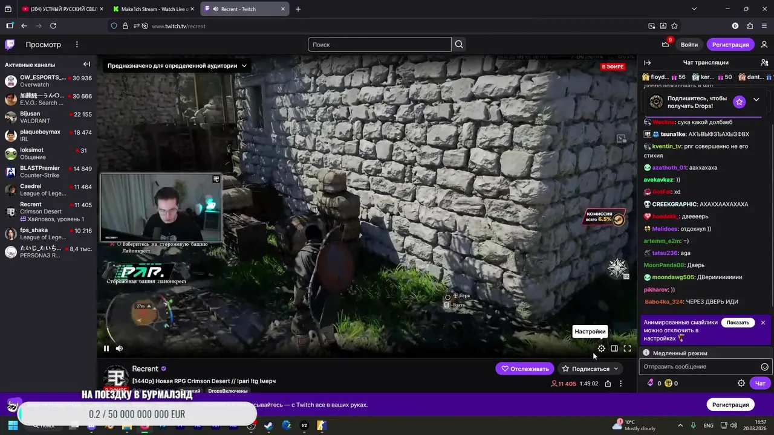Go back using the browser back arrow
774x435 pixels.
pyautogui.click(x=24, y=26)
